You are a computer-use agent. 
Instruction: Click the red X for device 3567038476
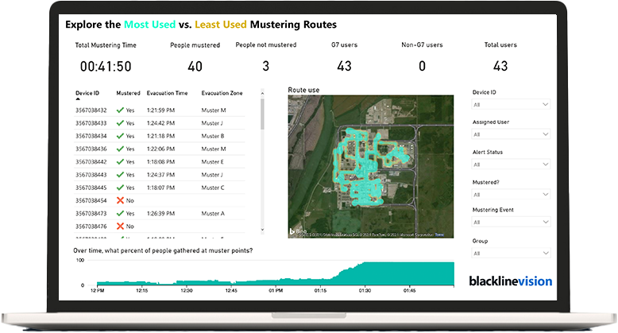120,227
